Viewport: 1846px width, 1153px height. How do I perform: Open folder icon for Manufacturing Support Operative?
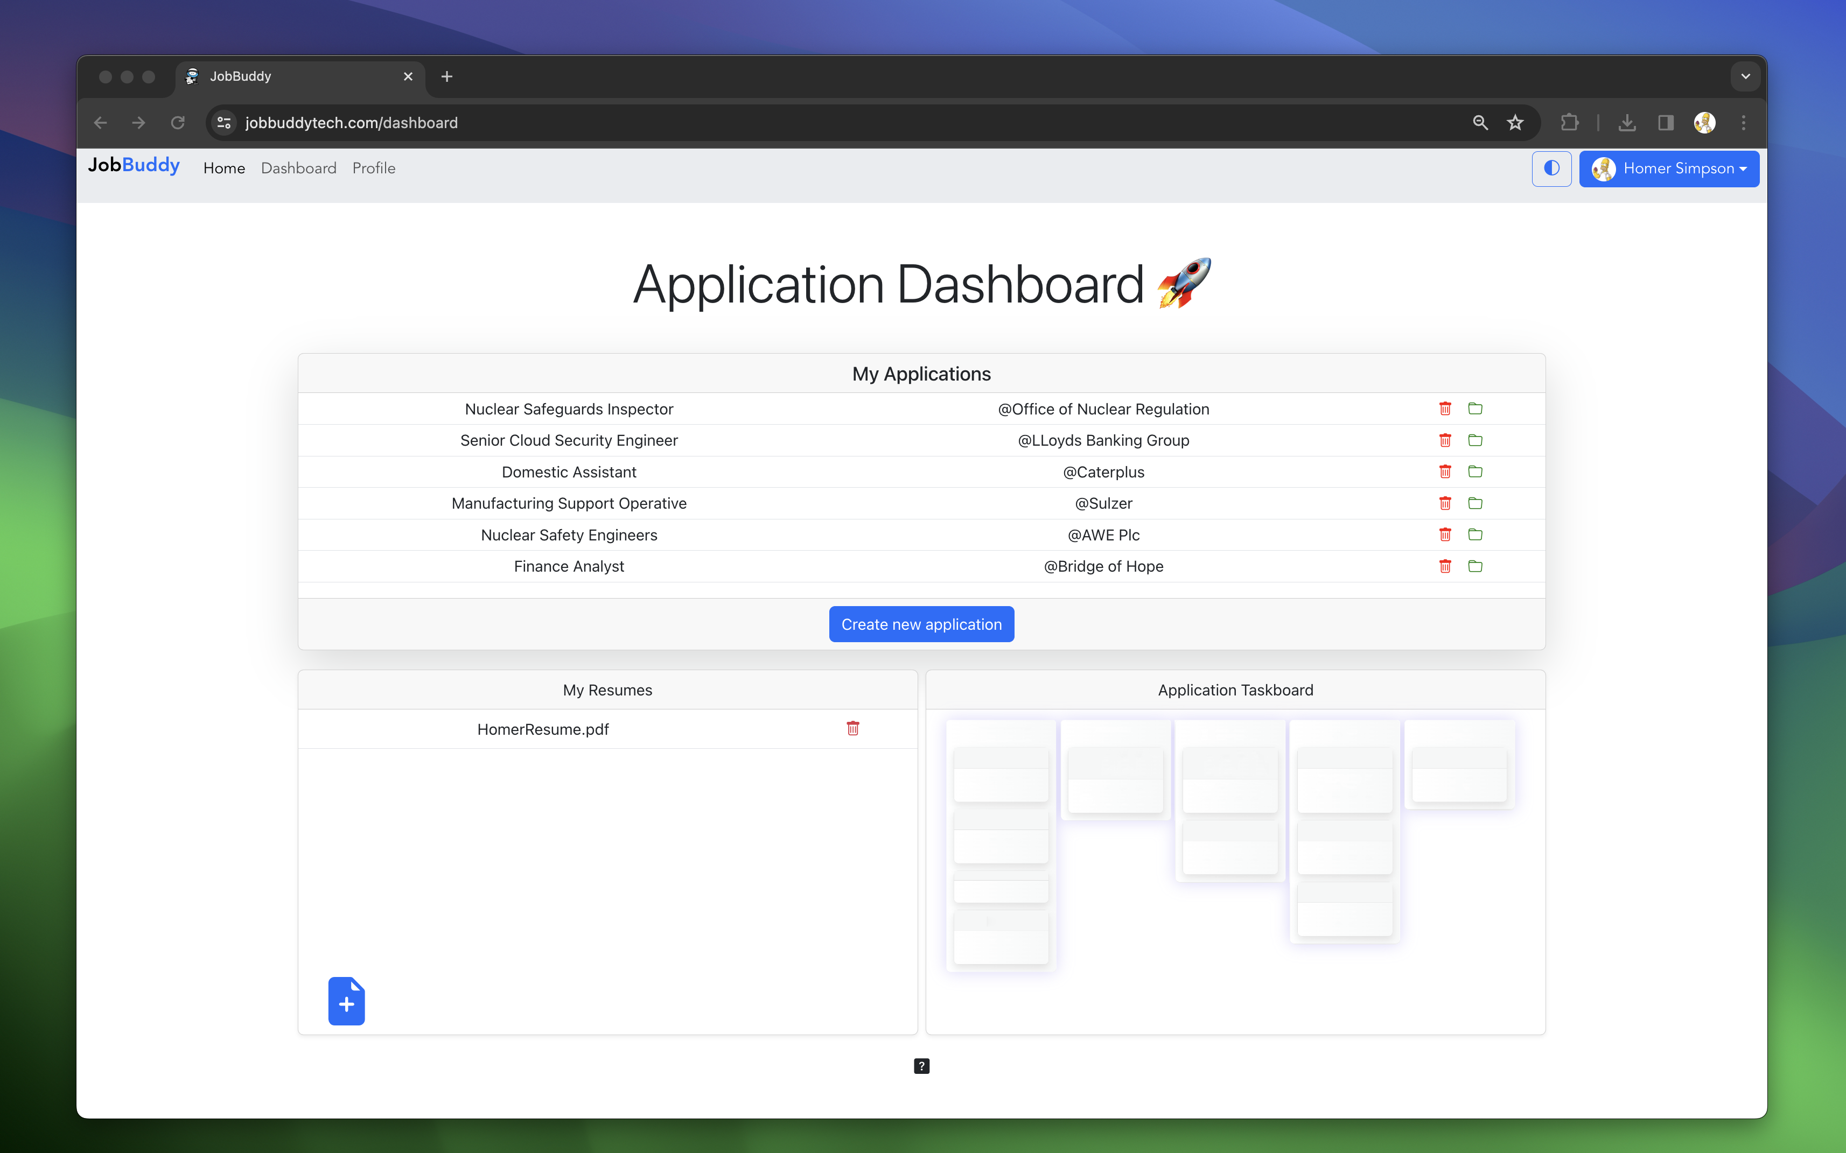pos(1474,503)
